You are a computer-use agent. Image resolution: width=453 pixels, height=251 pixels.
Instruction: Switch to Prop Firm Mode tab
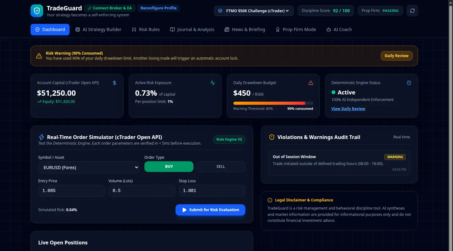(296, 29)
